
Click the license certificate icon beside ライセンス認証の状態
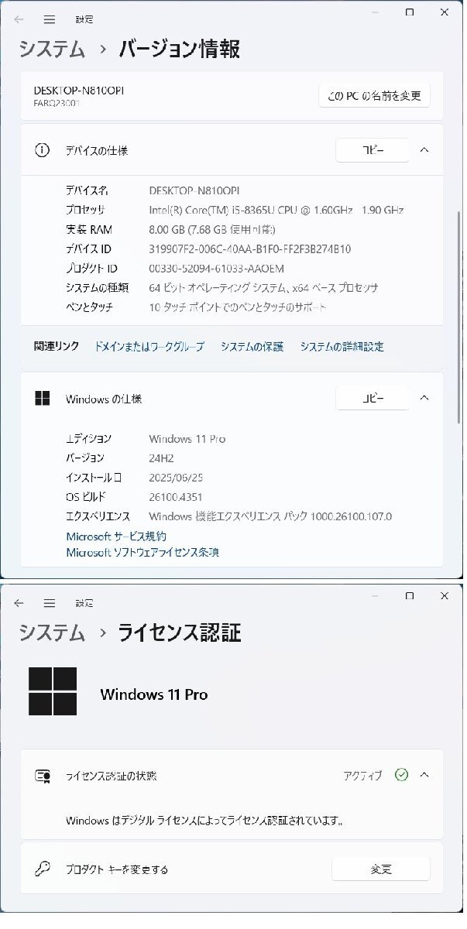click(x=43, y=775)
